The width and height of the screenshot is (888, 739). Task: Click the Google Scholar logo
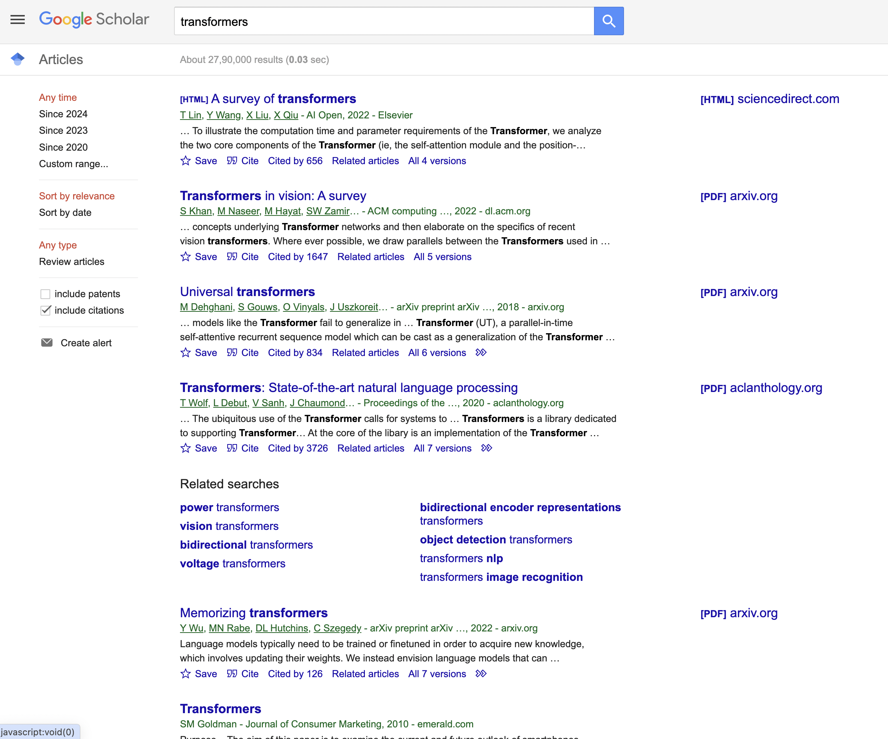click(x=94, y=19)
